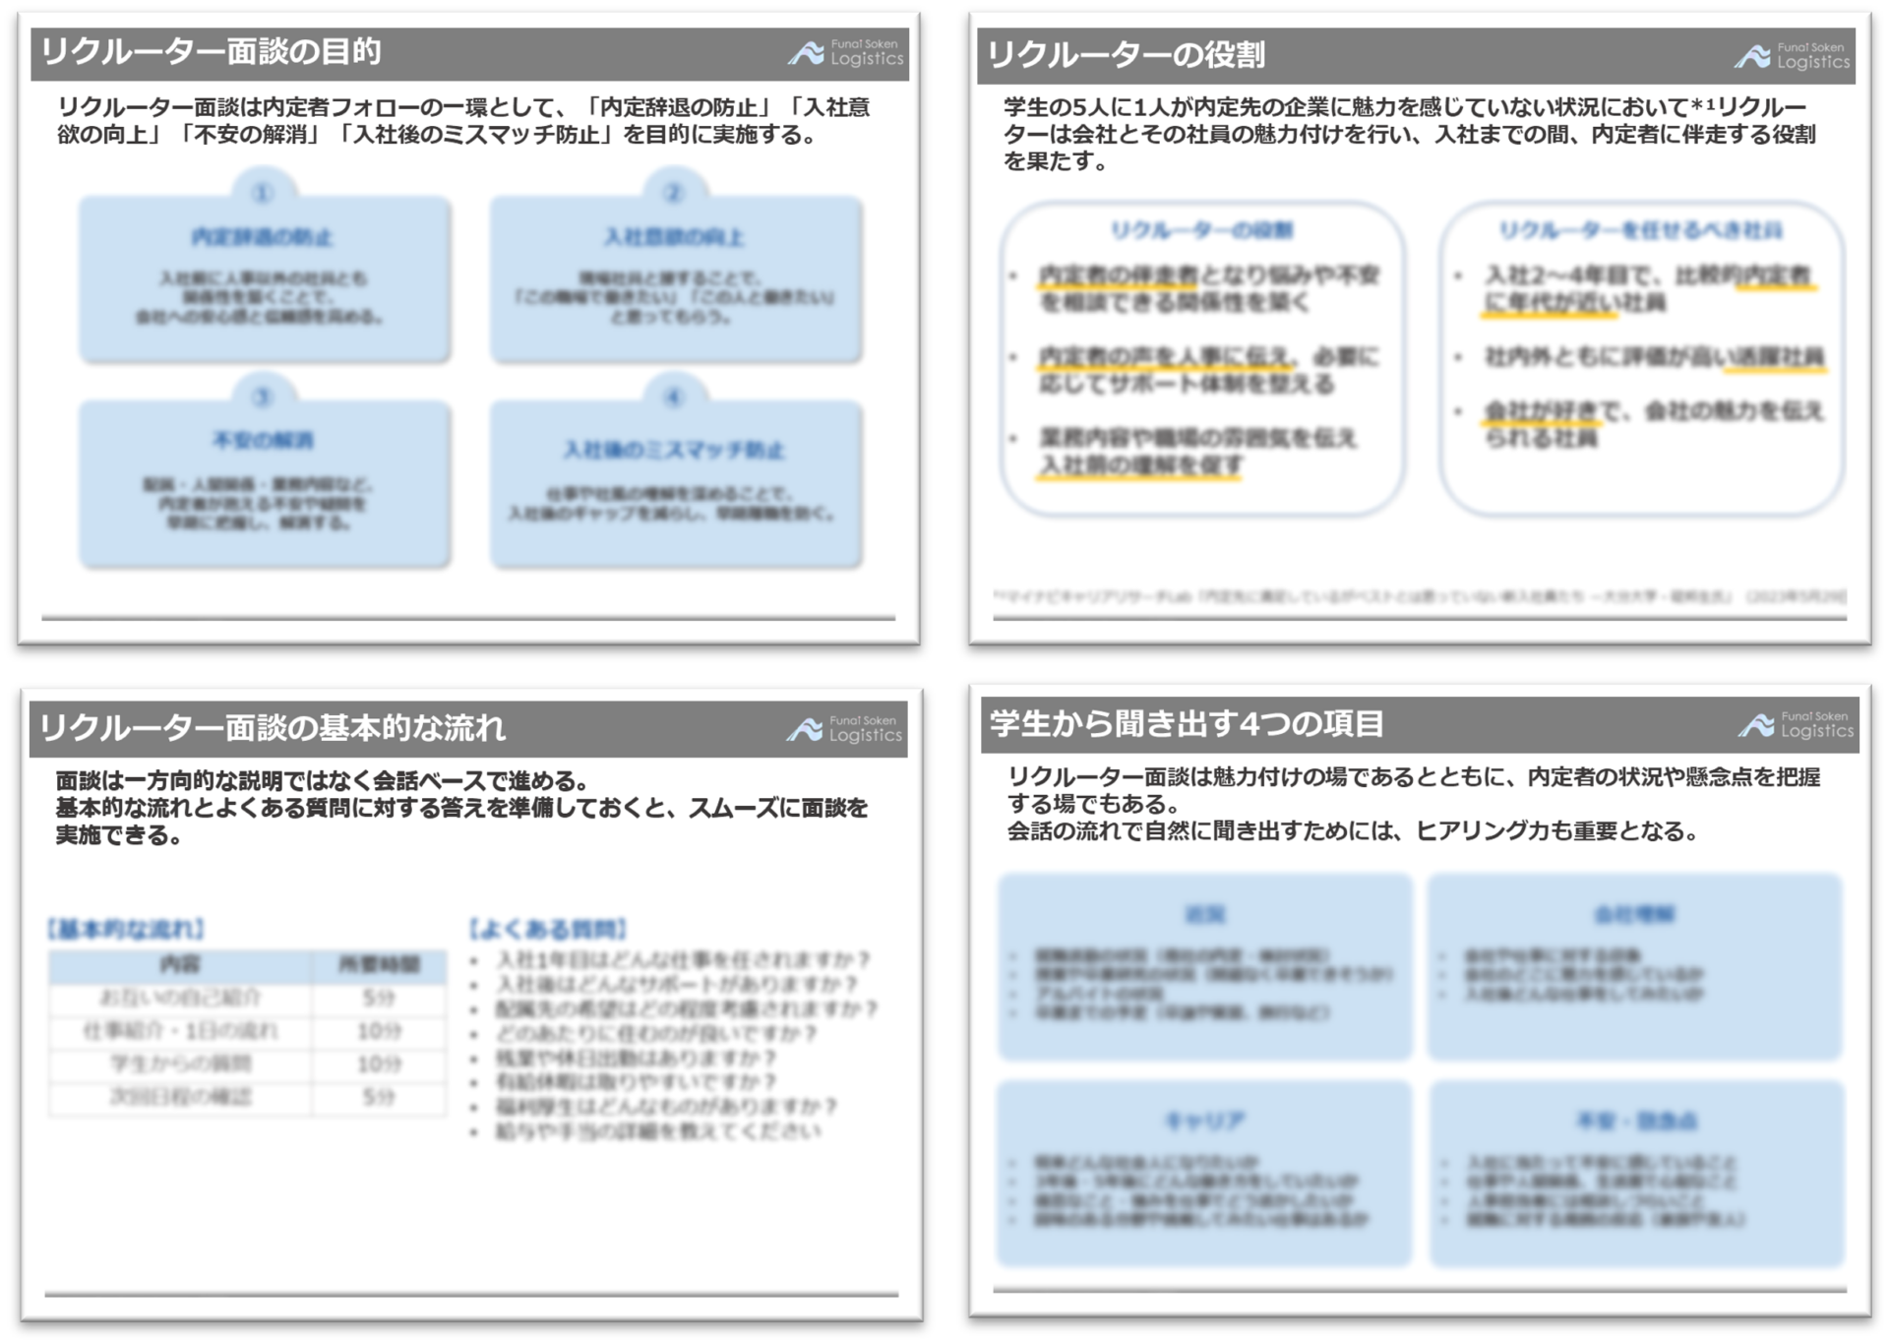Click the キャリア box on the bottom-right slide
The height and width of the screenshot is (1344, 1889).
1204,1173
